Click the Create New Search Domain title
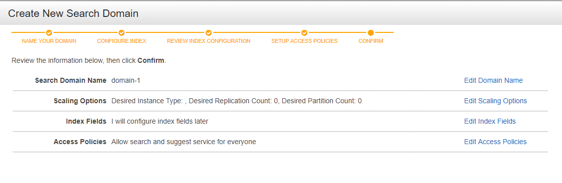This screenshot has width=562, height=183. [x=73, y=13]
